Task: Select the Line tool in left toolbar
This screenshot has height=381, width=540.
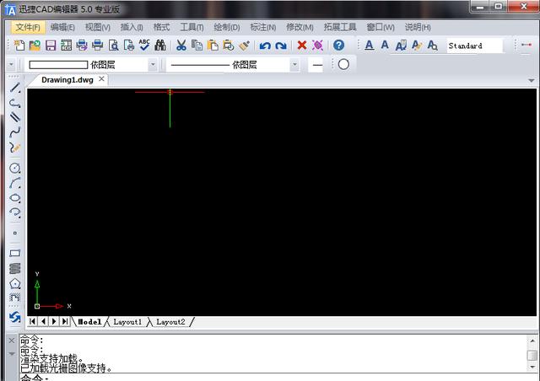Action: [x=15, y=88]
